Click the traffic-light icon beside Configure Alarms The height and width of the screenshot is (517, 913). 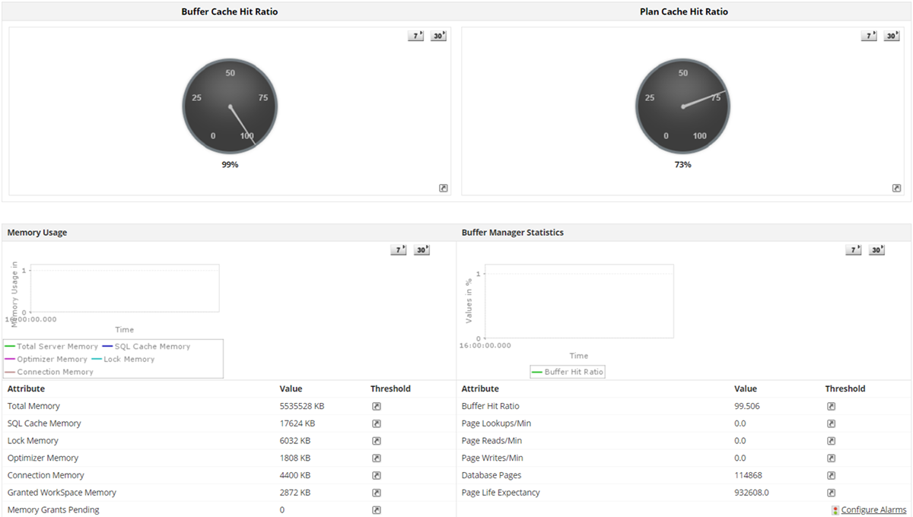tap(833, 509)
